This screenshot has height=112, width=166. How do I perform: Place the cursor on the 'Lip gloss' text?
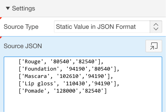(x=39, y=84)
